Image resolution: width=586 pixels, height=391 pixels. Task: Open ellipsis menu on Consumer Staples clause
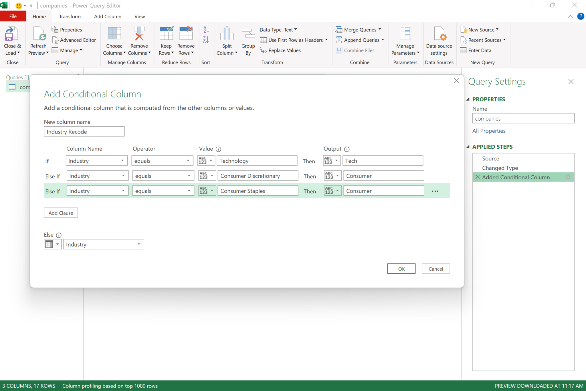(x=435, y=191)
